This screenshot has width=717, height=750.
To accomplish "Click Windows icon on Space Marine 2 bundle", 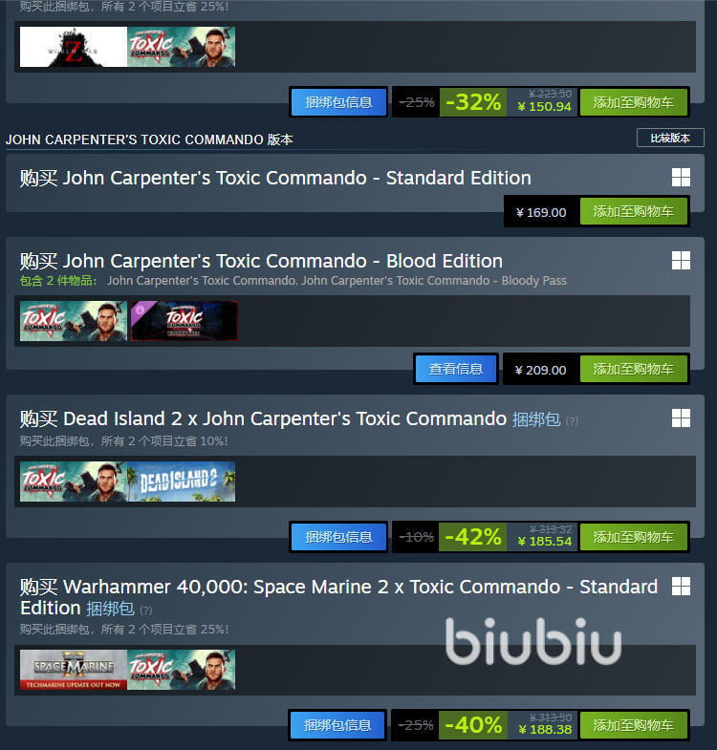I will click(681, 586).
